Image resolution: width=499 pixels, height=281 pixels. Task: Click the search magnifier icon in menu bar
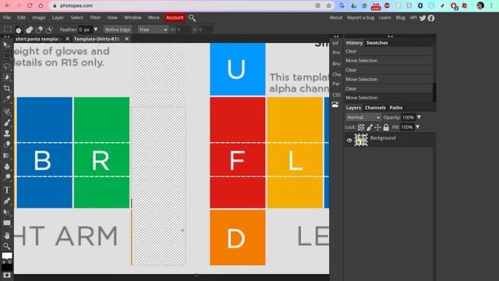[x=193, y=18]
